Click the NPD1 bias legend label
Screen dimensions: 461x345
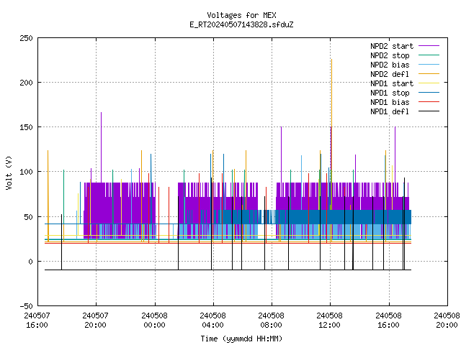pyautogui.click(x=390, y=102)
